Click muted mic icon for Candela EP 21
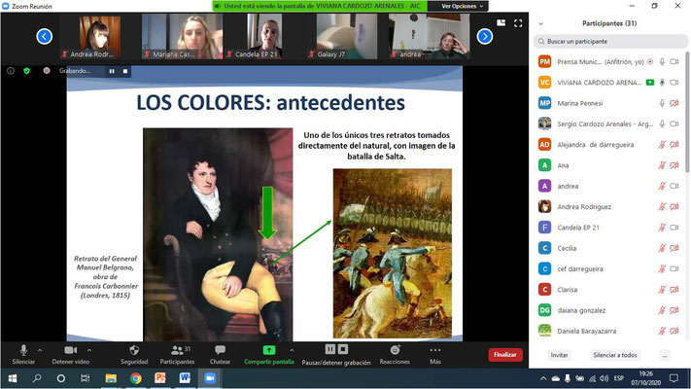 coord(662,228)
